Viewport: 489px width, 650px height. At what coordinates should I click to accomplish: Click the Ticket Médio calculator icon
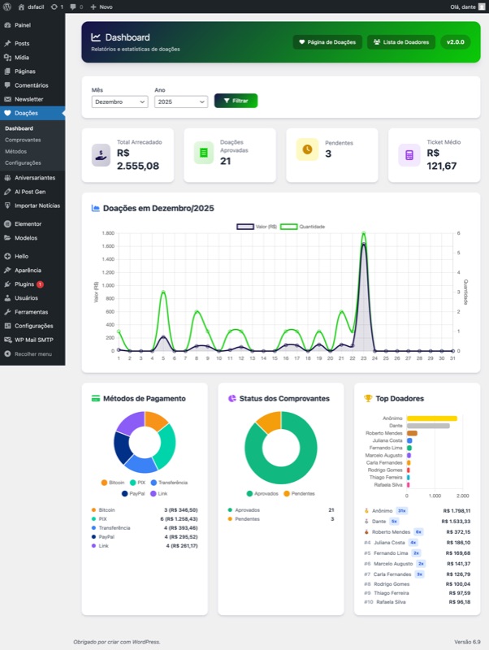(x=409, y=154)
